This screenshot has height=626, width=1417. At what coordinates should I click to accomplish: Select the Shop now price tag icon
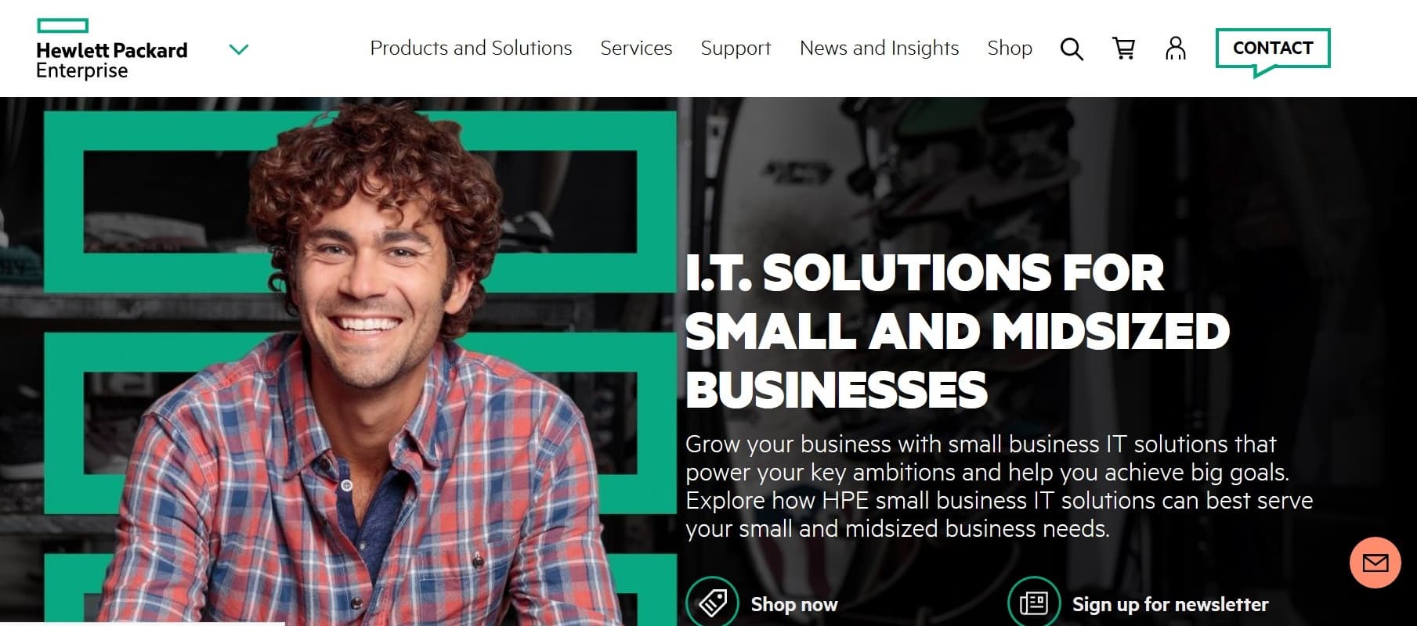click(x=712, y=603)
